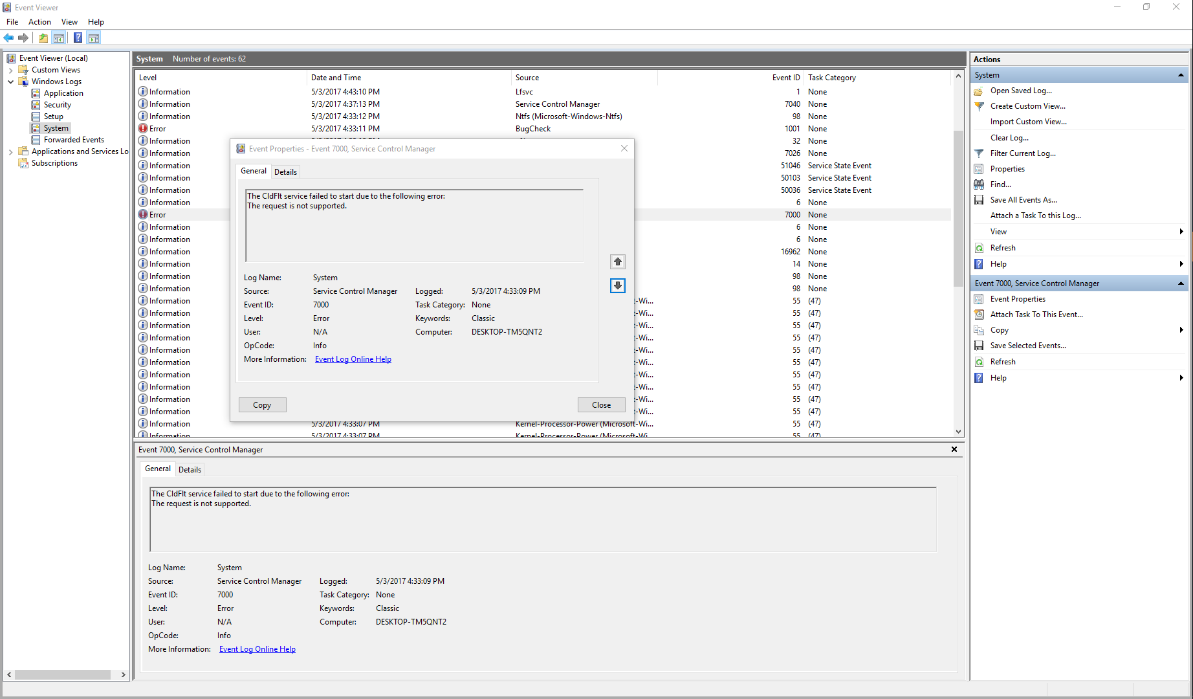The width and height of the screenshot is (1193, 699).
Task: Collapse the System actions section
Action: click(1181, 75)
